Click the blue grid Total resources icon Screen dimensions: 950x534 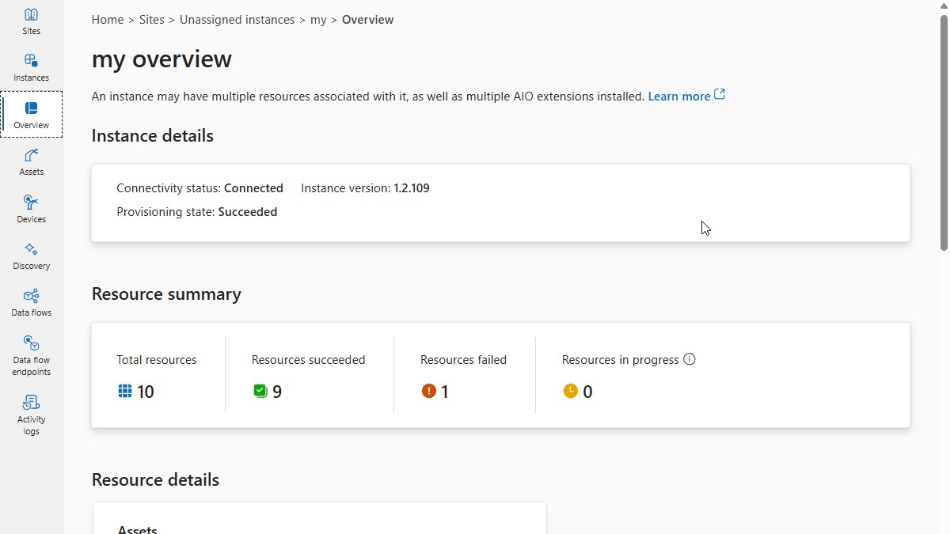tap(124, 391)
